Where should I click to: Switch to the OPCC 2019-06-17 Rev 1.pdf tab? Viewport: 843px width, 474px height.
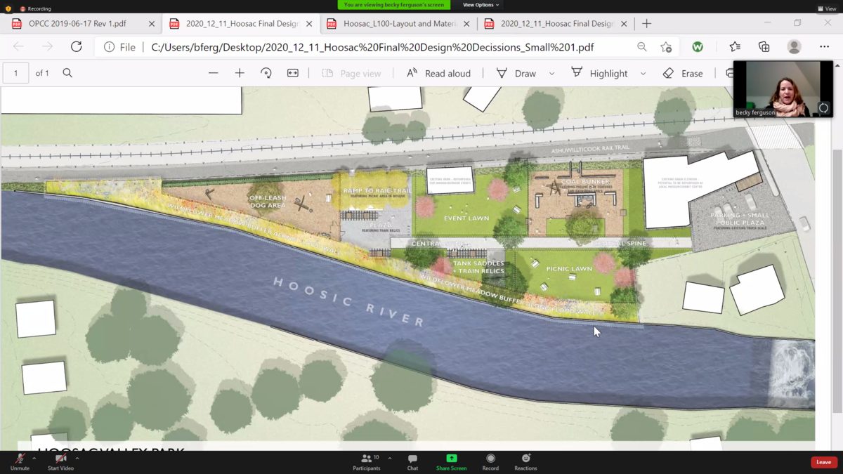pyautogui.click(x=77, y=23)
